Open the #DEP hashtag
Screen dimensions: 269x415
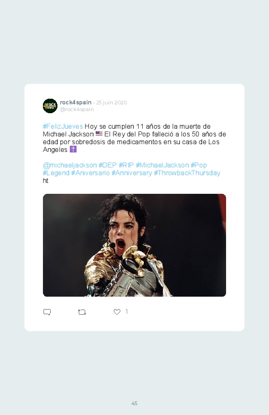pyautogui.click(x=108, y=165)
